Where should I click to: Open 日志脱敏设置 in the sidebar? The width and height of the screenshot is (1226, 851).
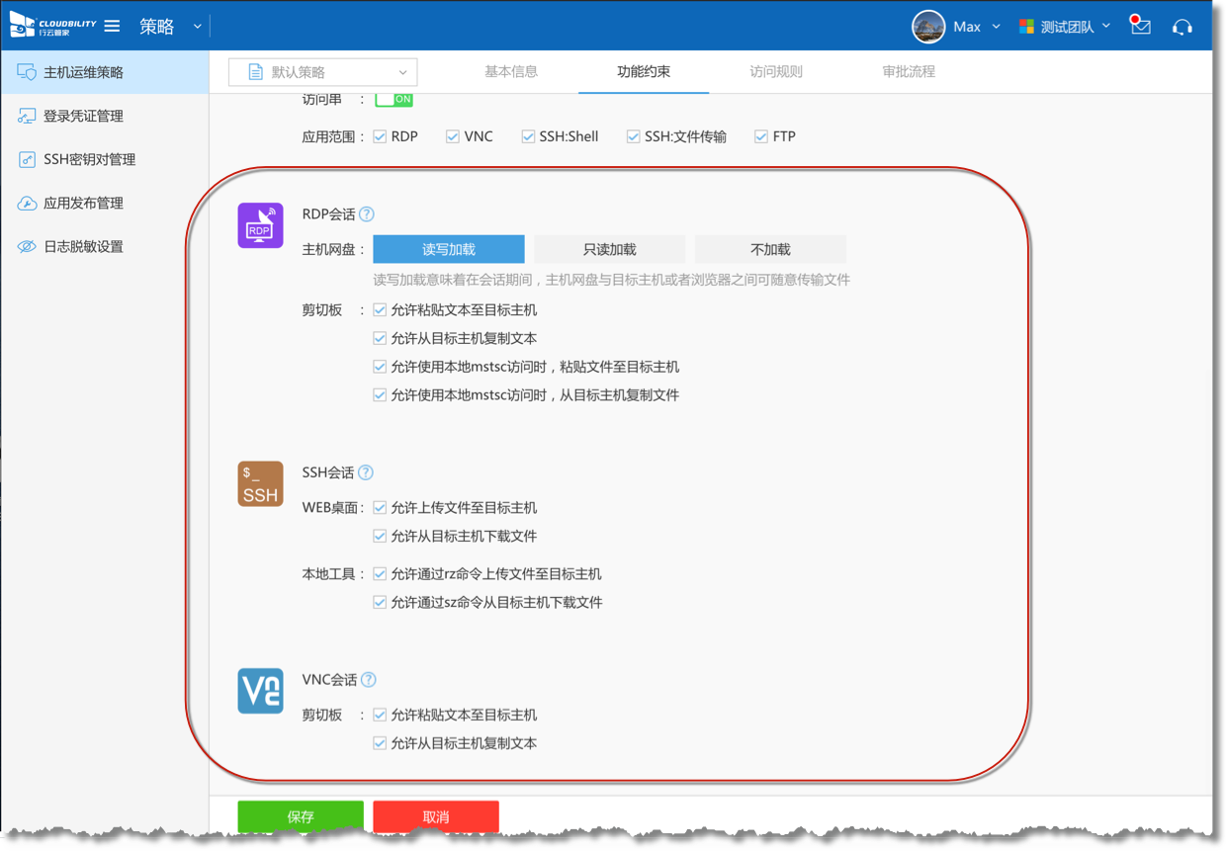click(83, 247)
